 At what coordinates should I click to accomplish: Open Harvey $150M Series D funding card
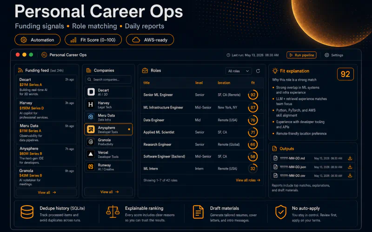(46, 110)
